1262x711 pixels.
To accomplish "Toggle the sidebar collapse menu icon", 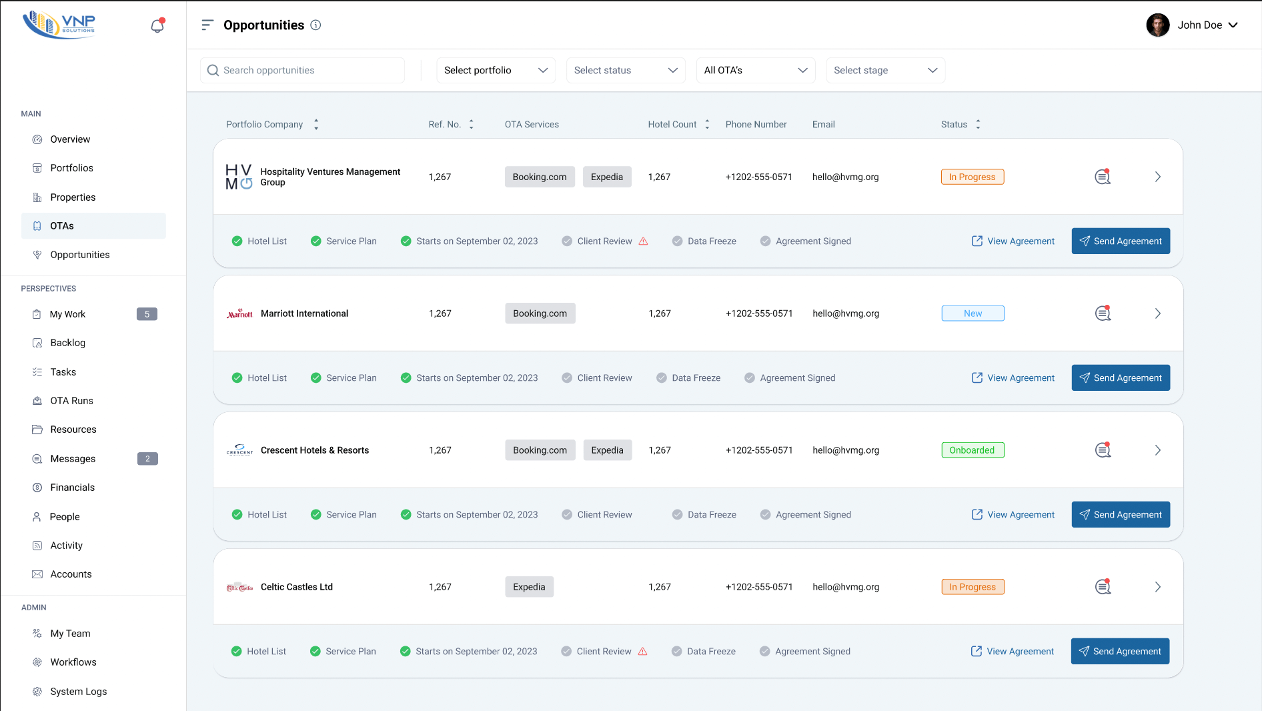I will tap(207, 25).
